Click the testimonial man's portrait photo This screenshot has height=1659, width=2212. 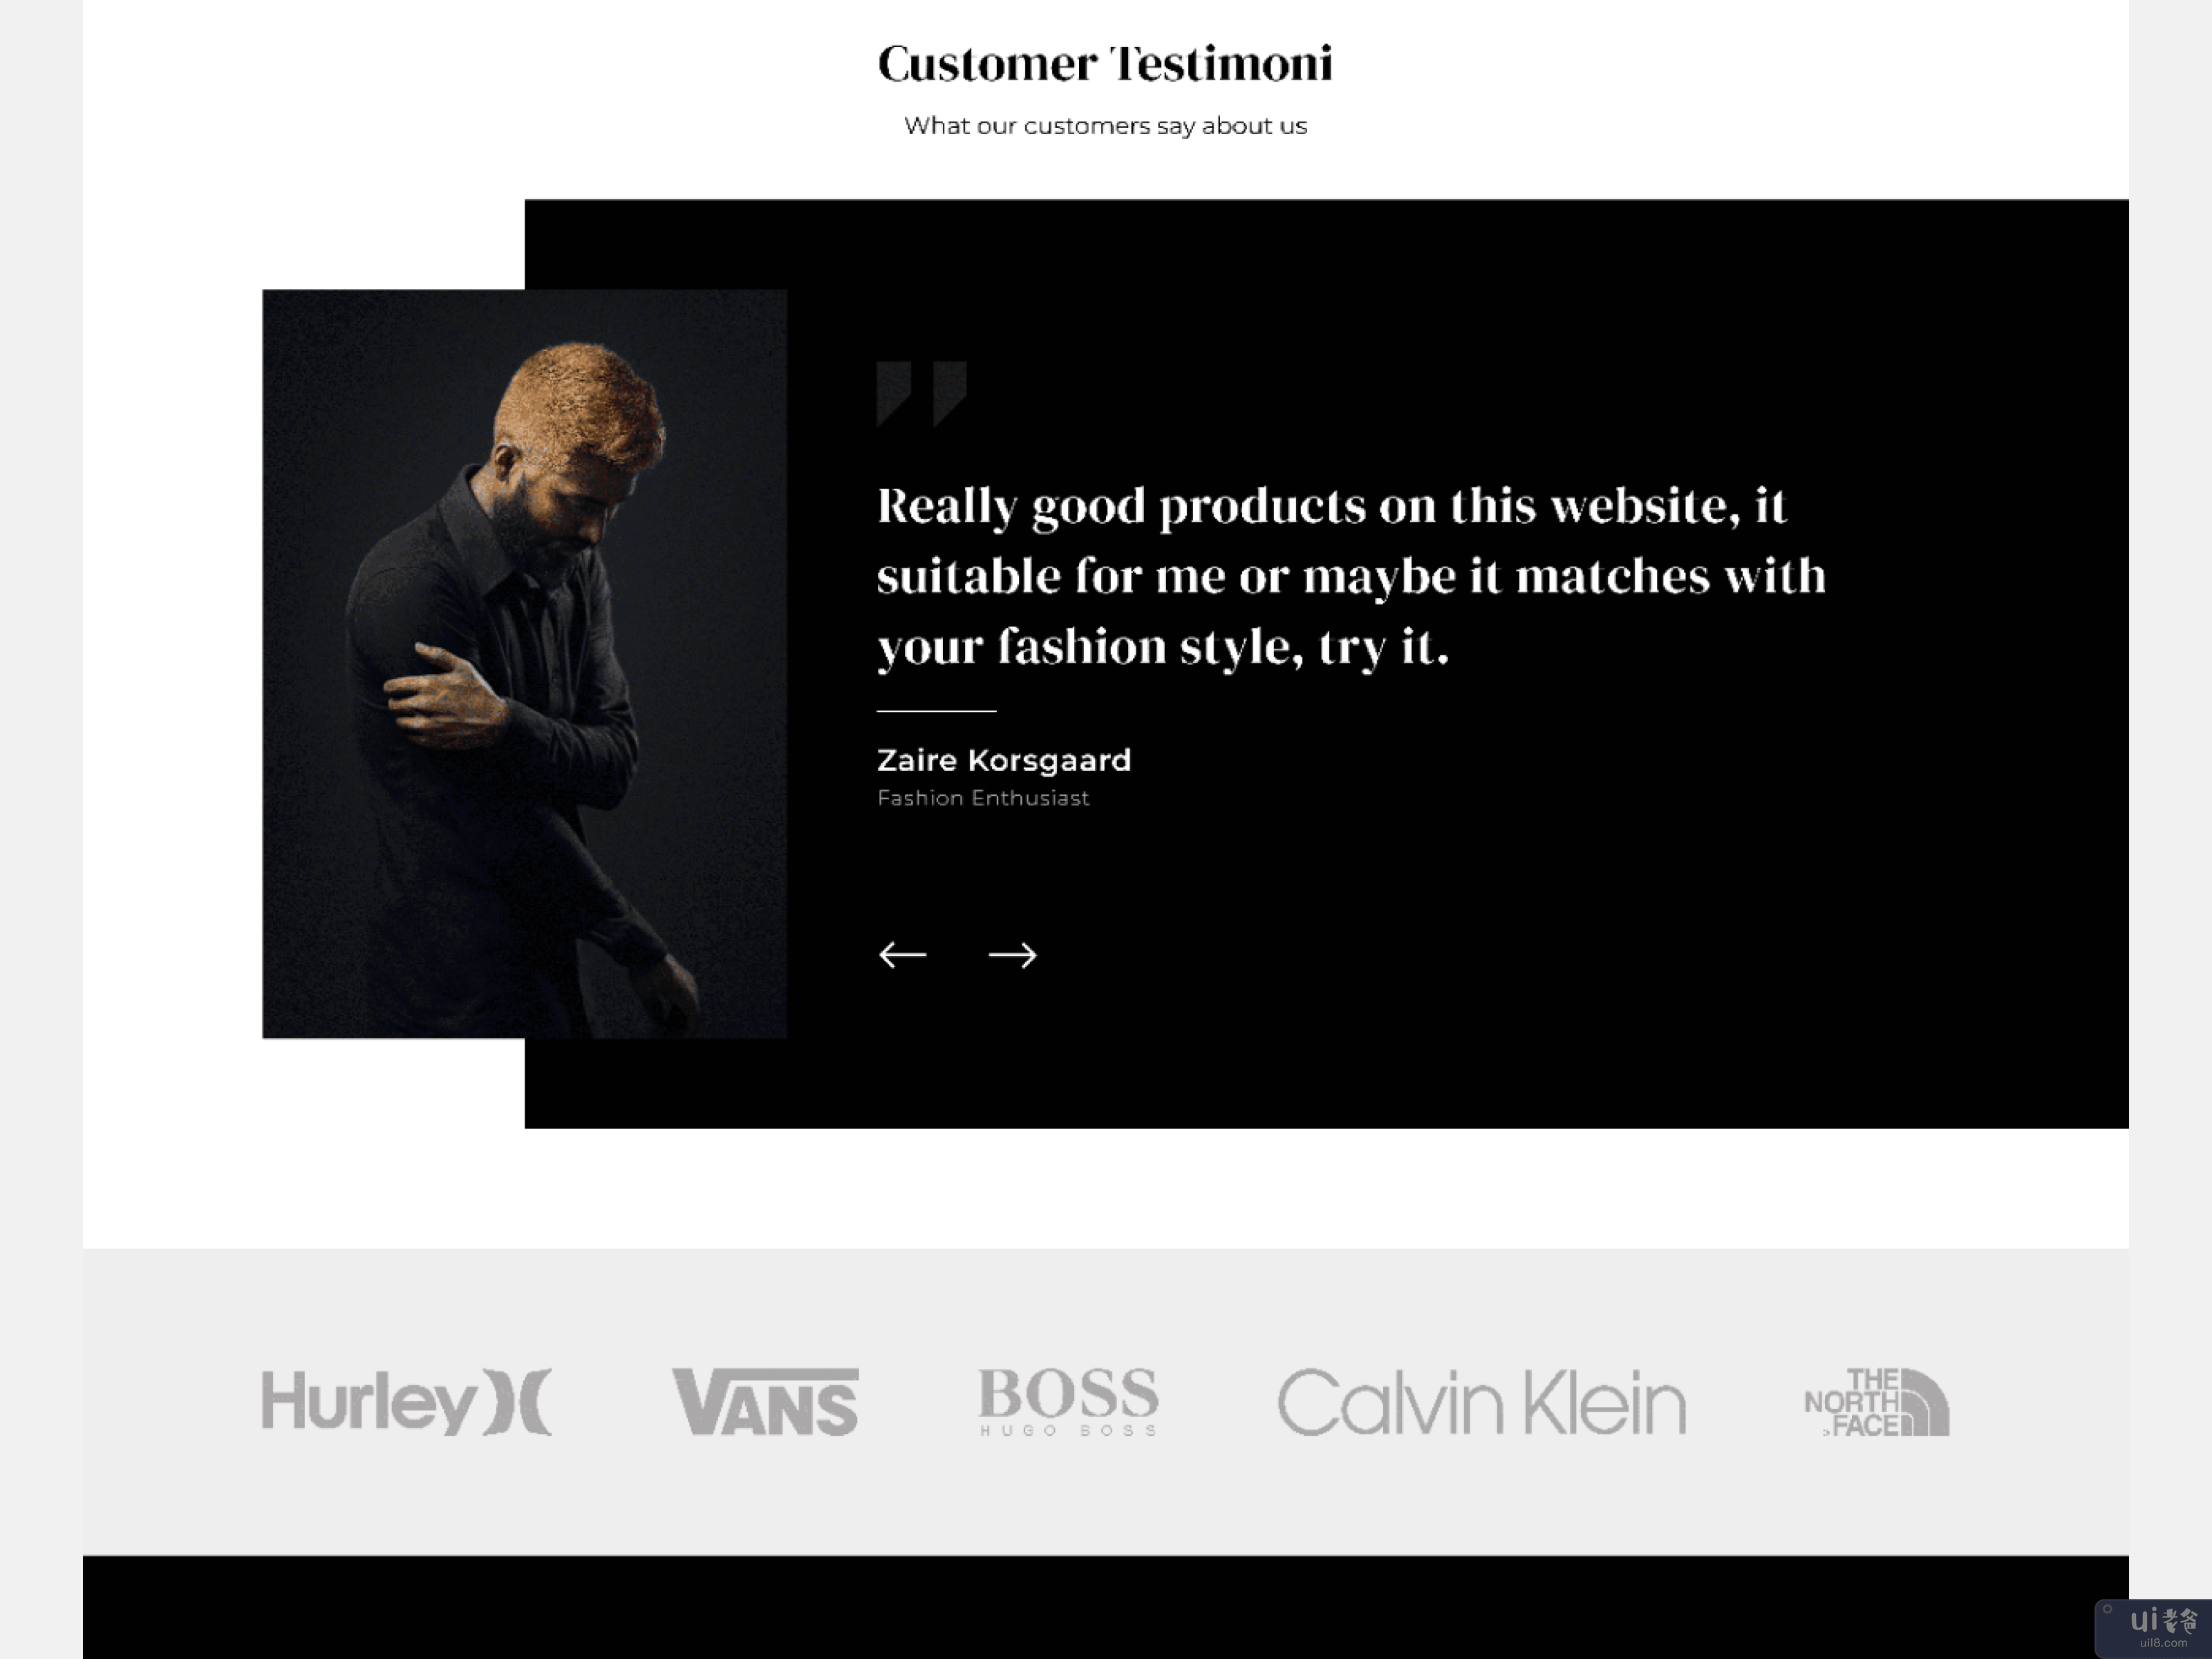pyautogui.click(x=524, y=663)
